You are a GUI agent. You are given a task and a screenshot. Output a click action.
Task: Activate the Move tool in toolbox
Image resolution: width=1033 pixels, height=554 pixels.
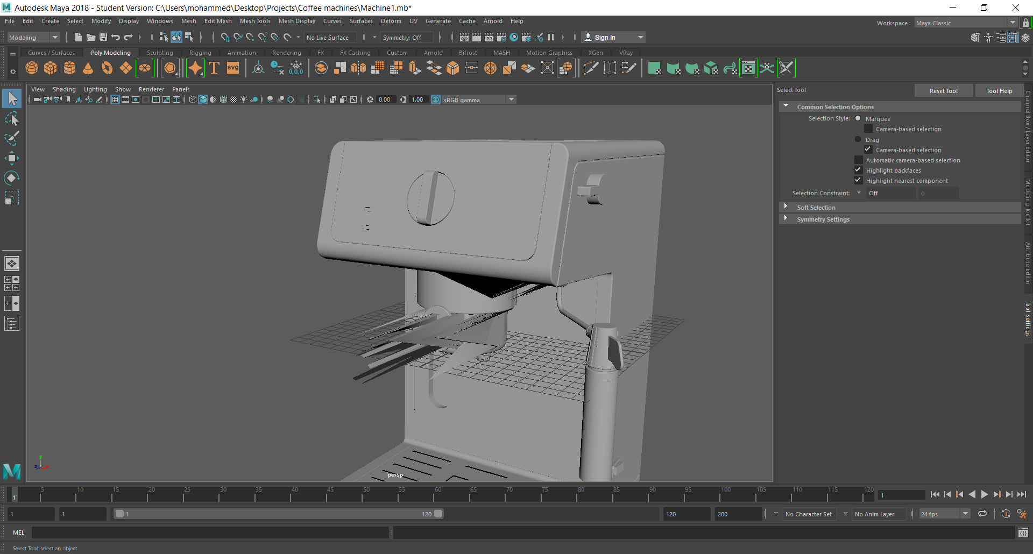[11, 158]
